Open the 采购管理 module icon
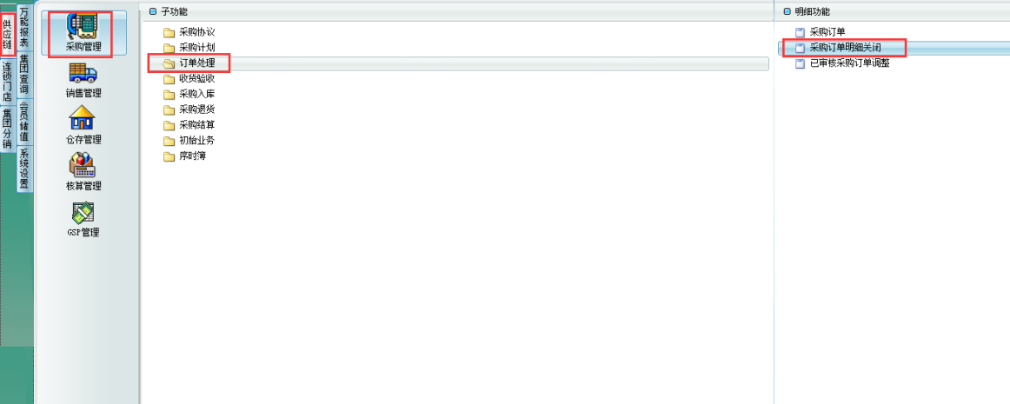The width and height of the screenshot is (1010, 404). 83,27
